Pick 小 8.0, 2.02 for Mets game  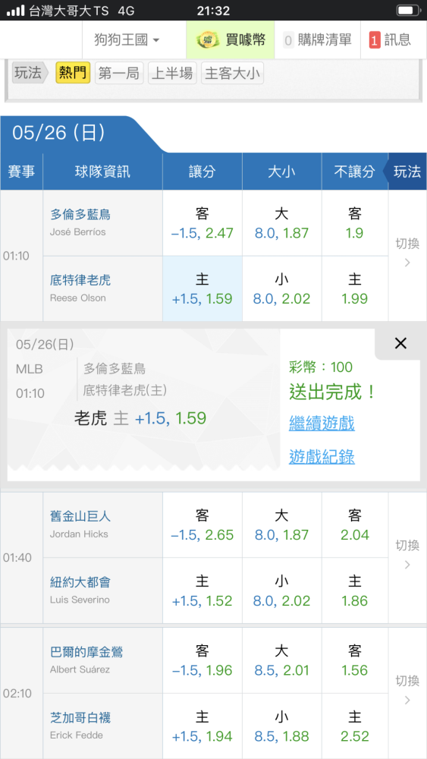click(x=282, y=591)
